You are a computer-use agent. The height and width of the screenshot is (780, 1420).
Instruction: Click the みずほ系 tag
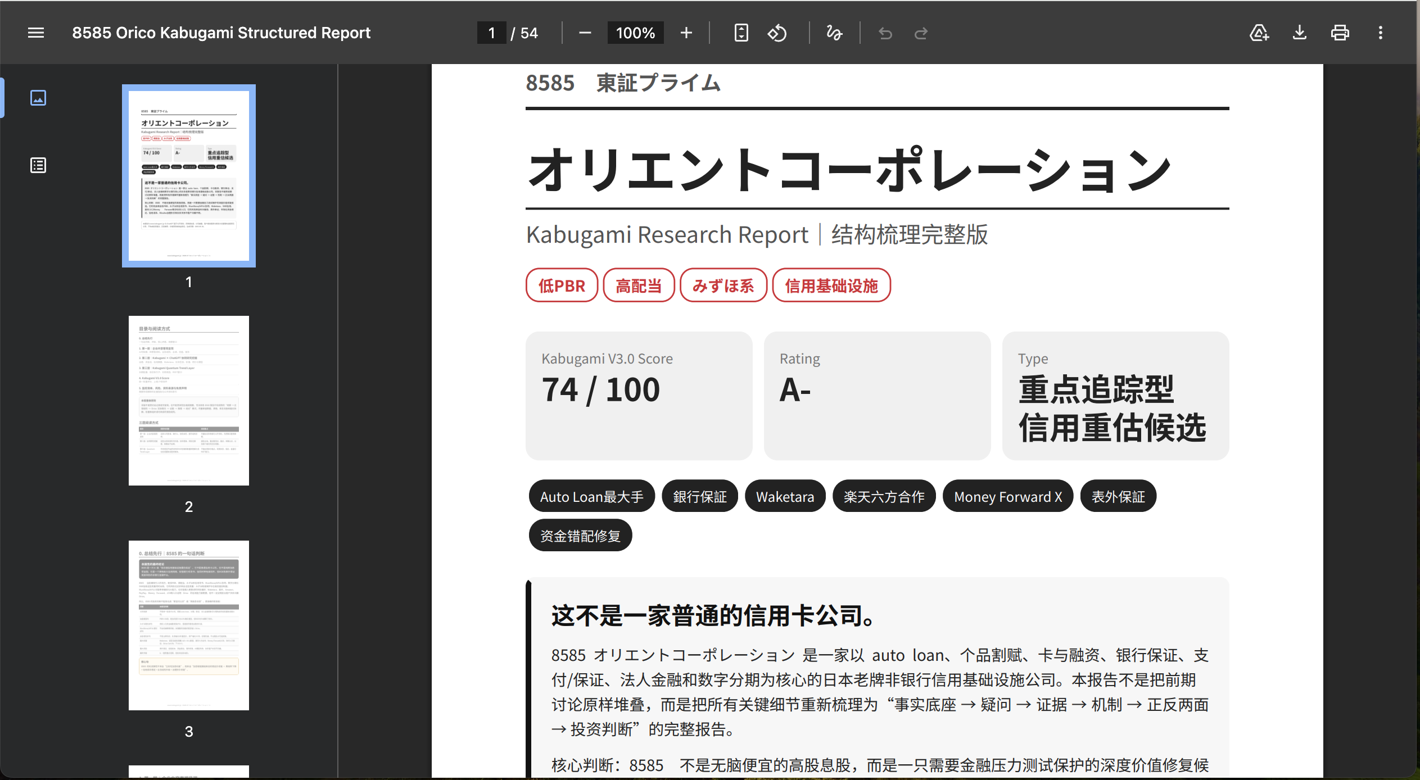[723, 285]
